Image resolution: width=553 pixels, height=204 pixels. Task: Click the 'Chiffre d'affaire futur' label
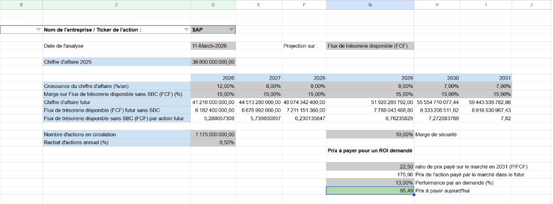pos(117,102)
